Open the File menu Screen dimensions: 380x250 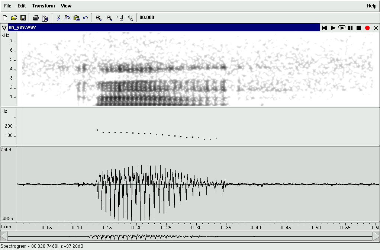8,6
